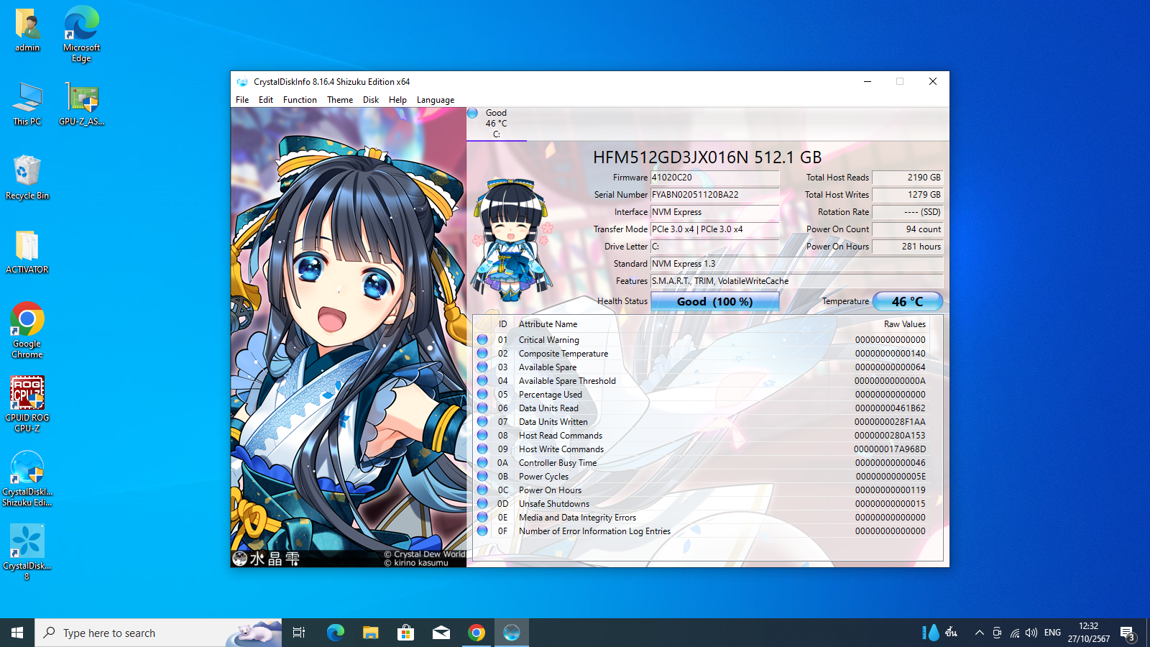
Task: Open the File menu
Action: click(x=242, y=100)
